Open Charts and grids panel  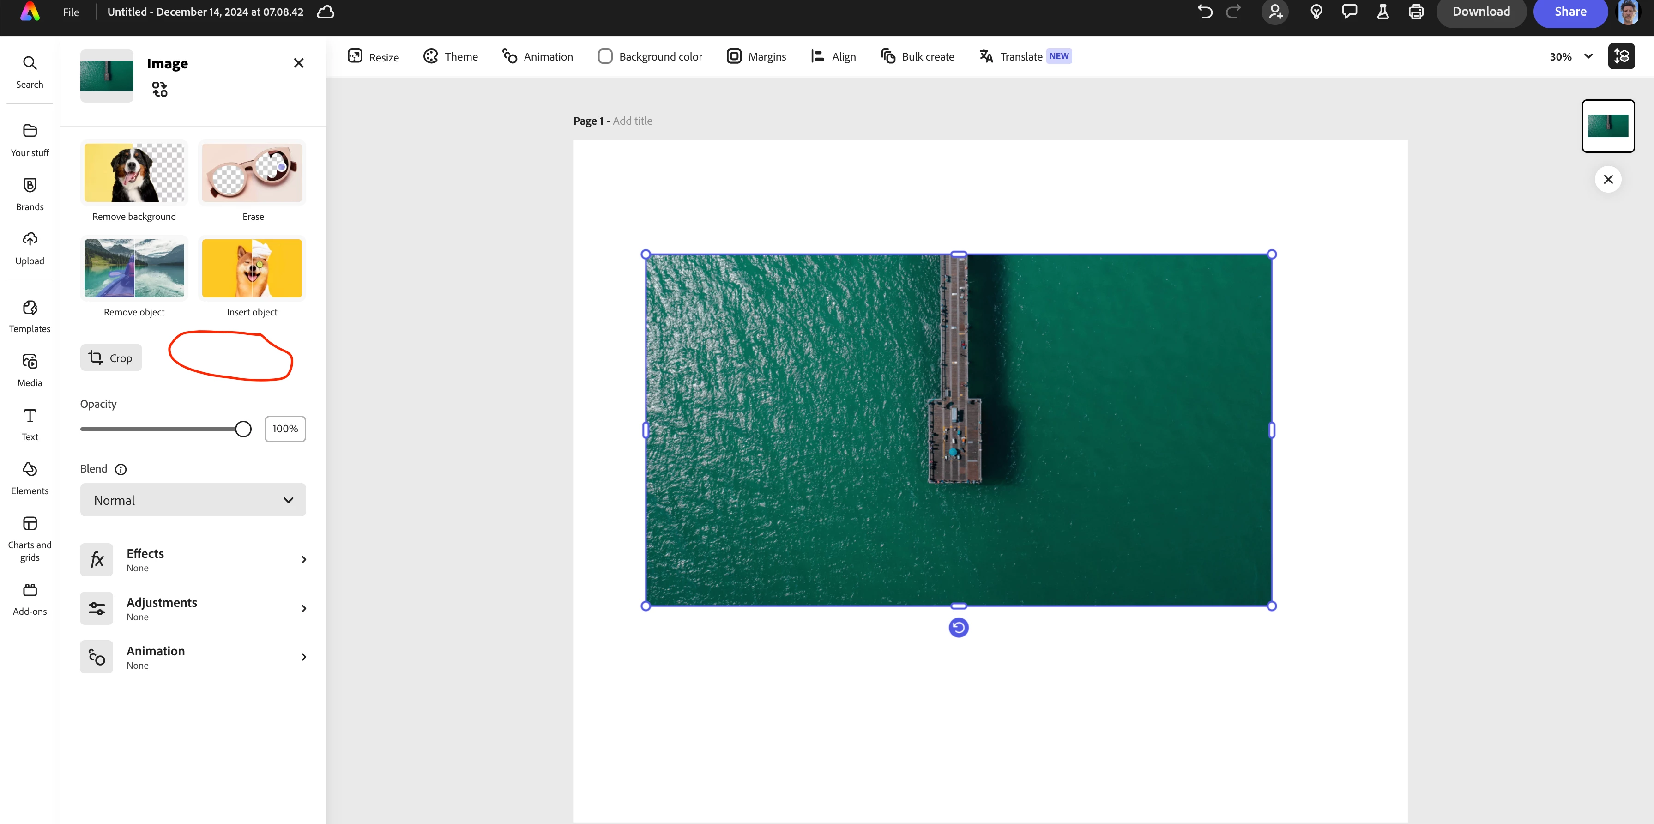pyautogui.click(x=30, y=538)
